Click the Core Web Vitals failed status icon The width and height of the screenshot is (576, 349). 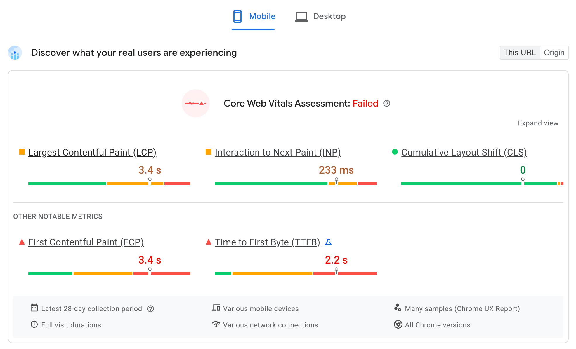196,103
